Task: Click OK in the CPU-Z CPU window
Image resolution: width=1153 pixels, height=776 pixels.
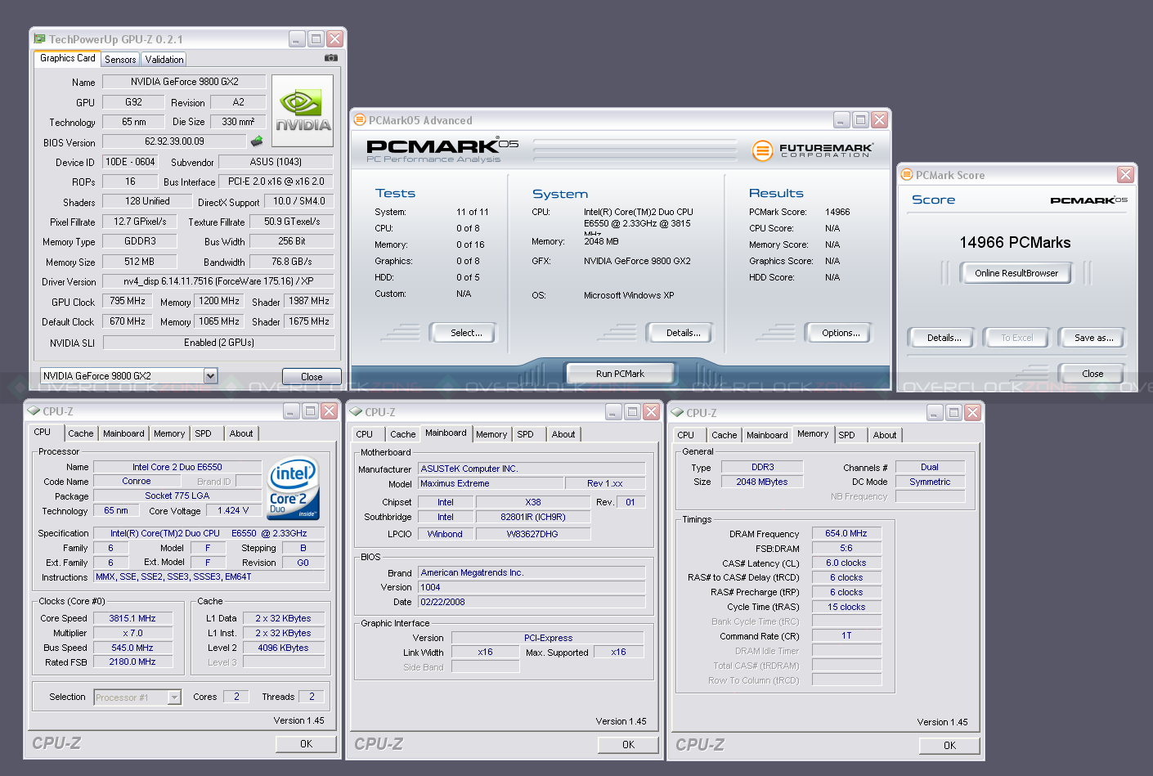Action: tap(306, 744)
